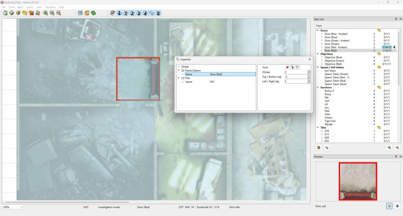This screenshot has width=403, height=216.
Task: Toggle level 4 layer button
Action: [x=145, y=13]
